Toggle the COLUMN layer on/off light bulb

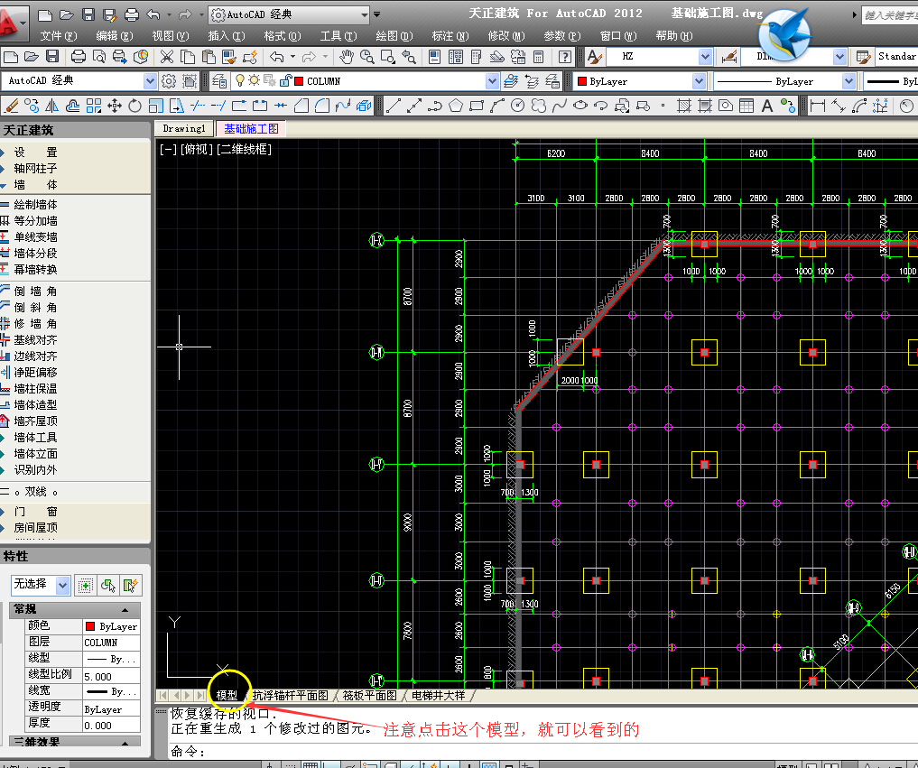(239, 80)
